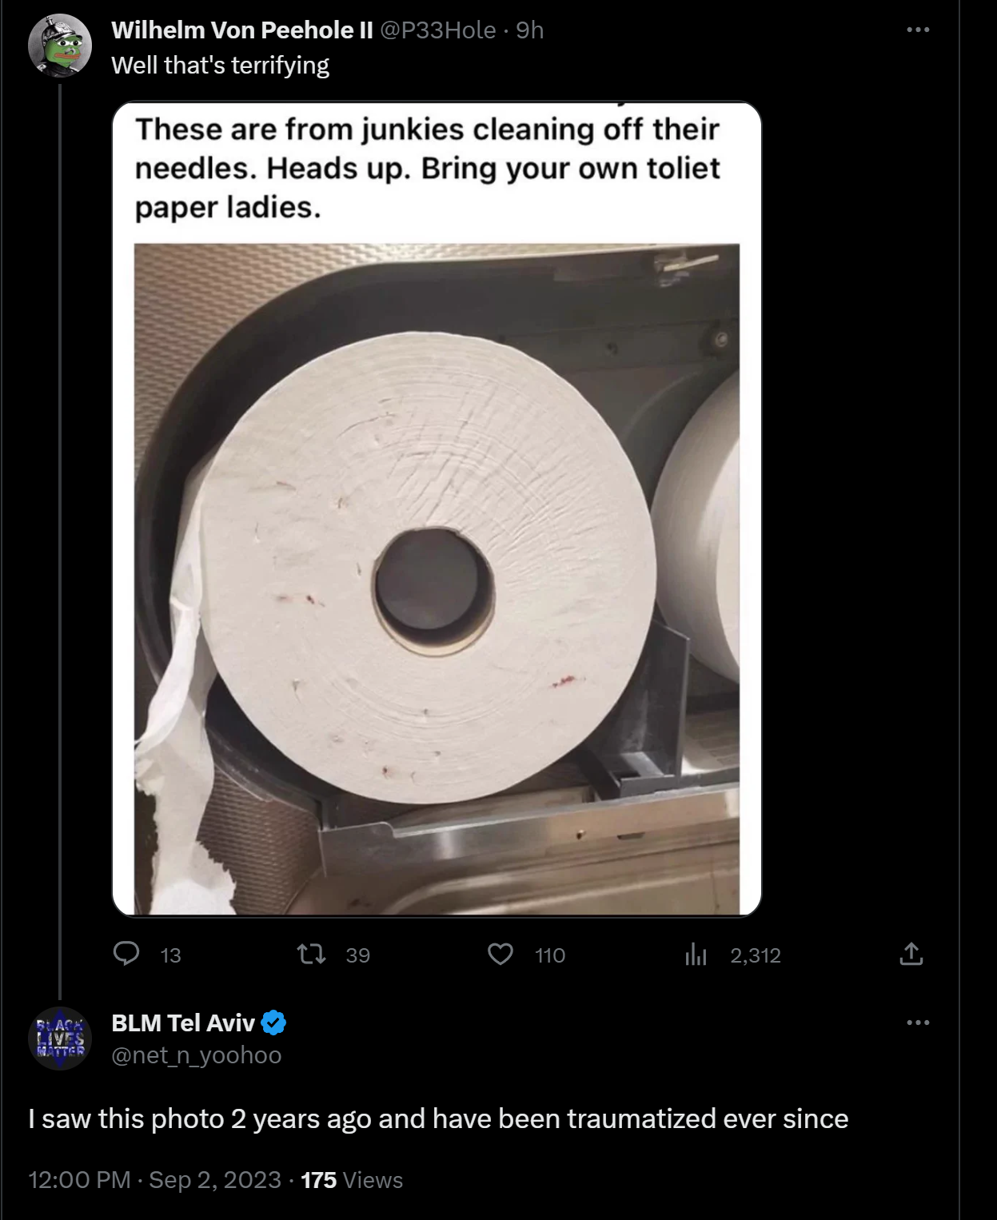The height and width of the screenshot is (1220, 997).
Task: Click the share upload icon
Action: point(911,954)
